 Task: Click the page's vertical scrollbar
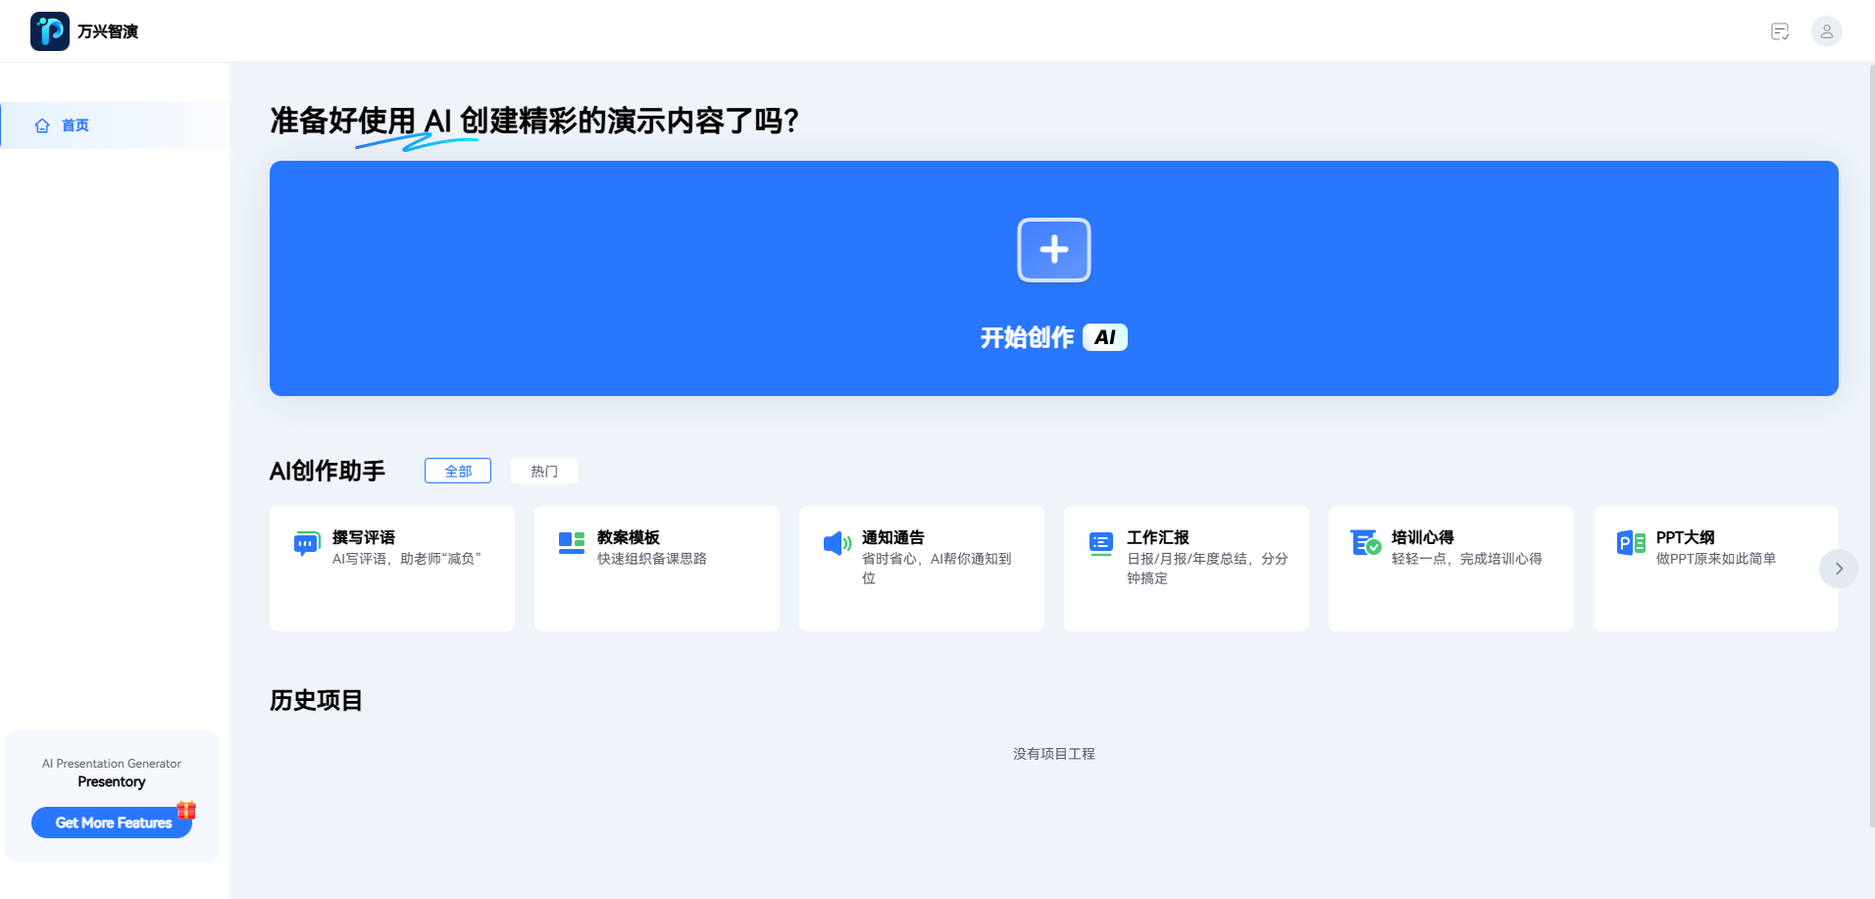pos(1871,441)
